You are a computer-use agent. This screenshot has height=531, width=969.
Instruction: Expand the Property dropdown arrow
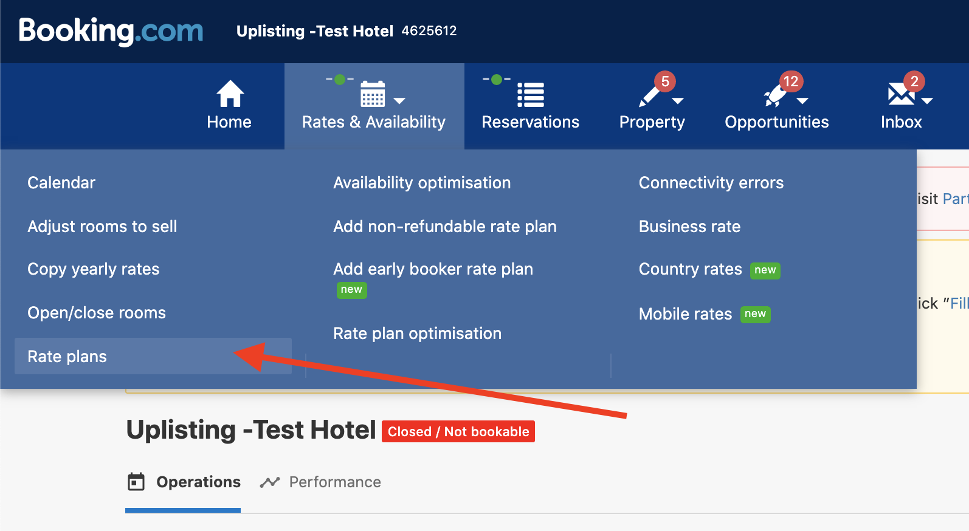[678, 101]
